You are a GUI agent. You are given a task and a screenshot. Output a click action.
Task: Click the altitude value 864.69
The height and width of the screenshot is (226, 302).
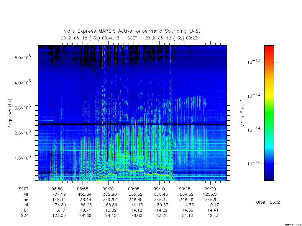pos(187,194)
